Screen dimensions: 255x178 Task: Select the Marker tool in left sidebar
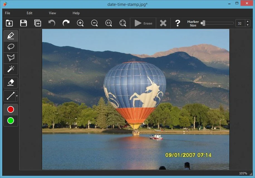point(11,36)
